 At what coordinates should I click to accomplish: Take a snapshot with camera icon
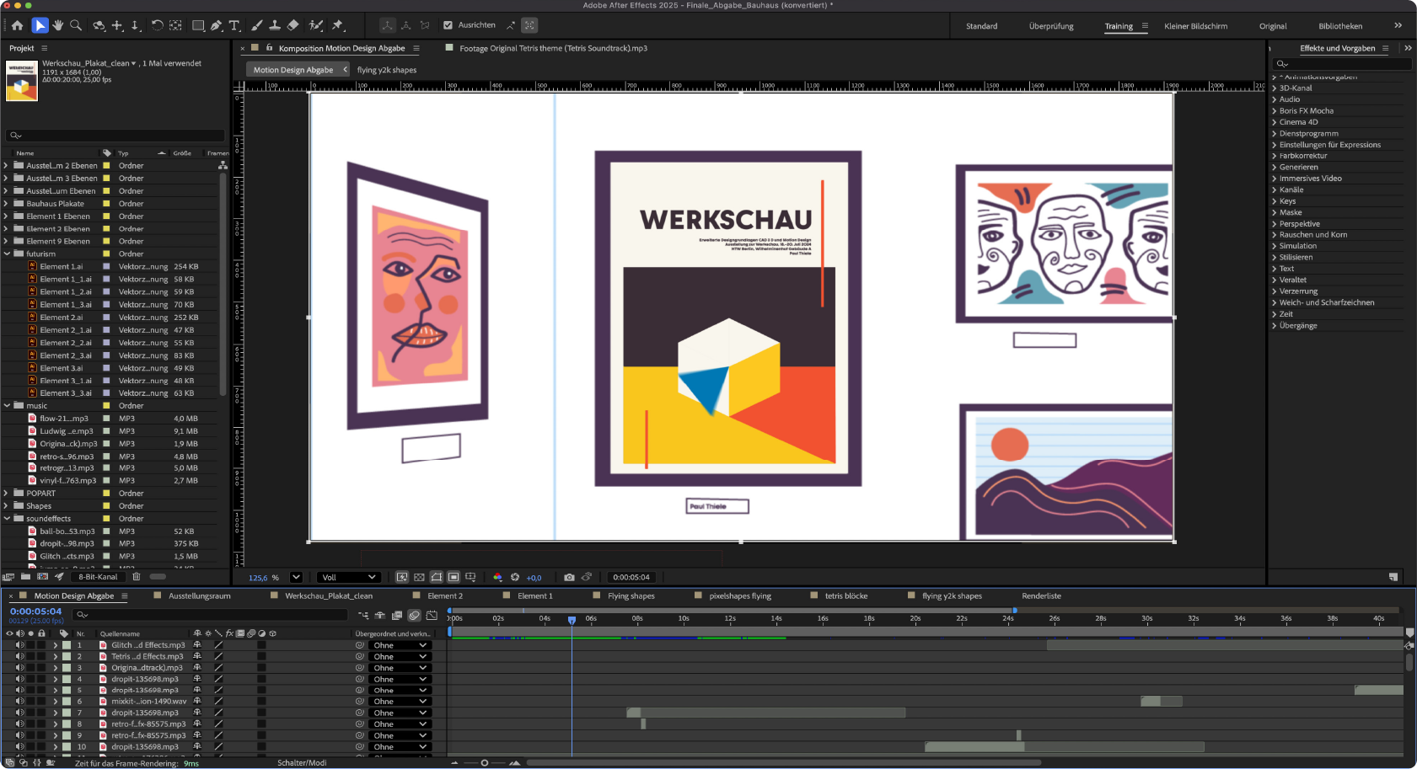click(x=569, y=577)
